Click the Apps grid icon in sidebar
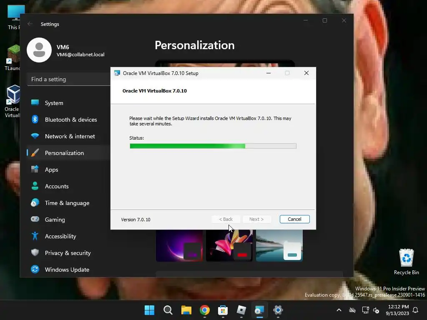Viewport: 427px width, 320px height. click(35, 169)
